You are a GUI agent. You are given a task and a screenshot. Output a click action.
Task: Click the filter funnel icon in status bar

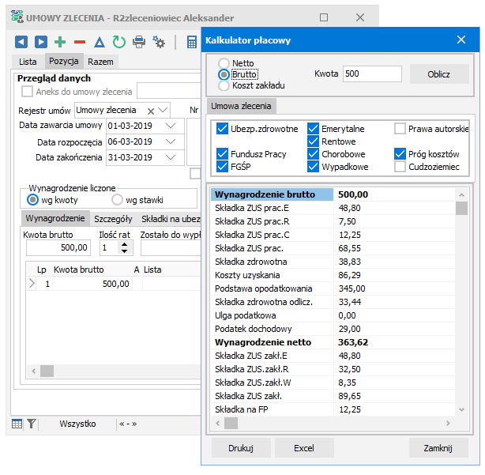pos(32,424)
